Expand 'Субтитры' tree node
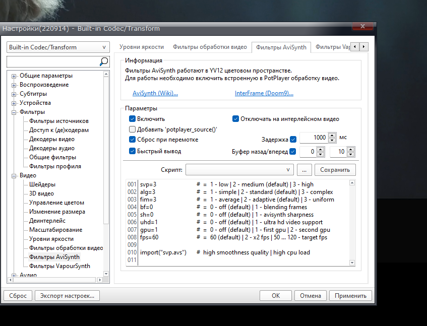The height and width of the screenshot is (326, 427). [x=14, y=94]
